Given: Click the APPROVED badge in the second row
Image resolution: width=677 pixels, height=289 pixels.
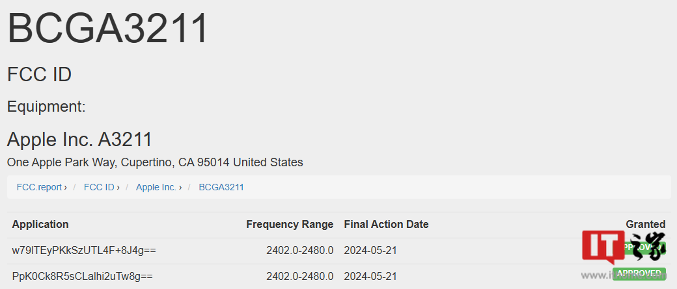Looking at the screenshot, I should [639, 273].
